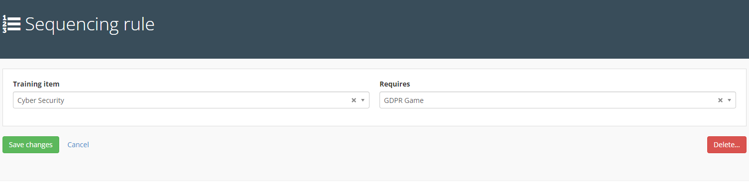The height and width of the screenshot is (186, 749).
Task: Click the gray area beneath Save changes
Action: (31, 167)
